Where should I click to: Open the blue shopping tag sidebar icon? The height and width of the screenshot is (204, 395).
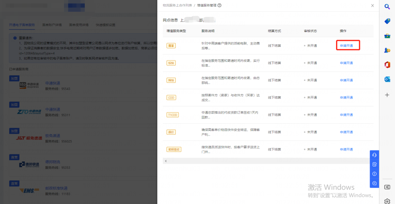point(387,21)
